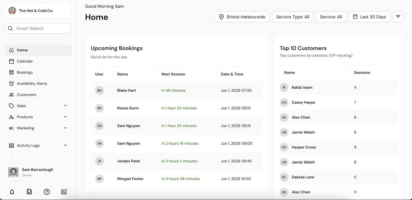Click Harper Cross's HC avatar
This screenshot has width=412, height=200.
284,147
